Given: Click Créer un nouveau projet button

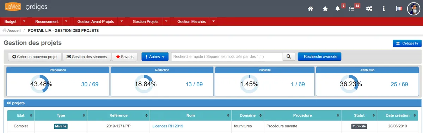Looking at the screenshot, I should [x=35, y=56].
